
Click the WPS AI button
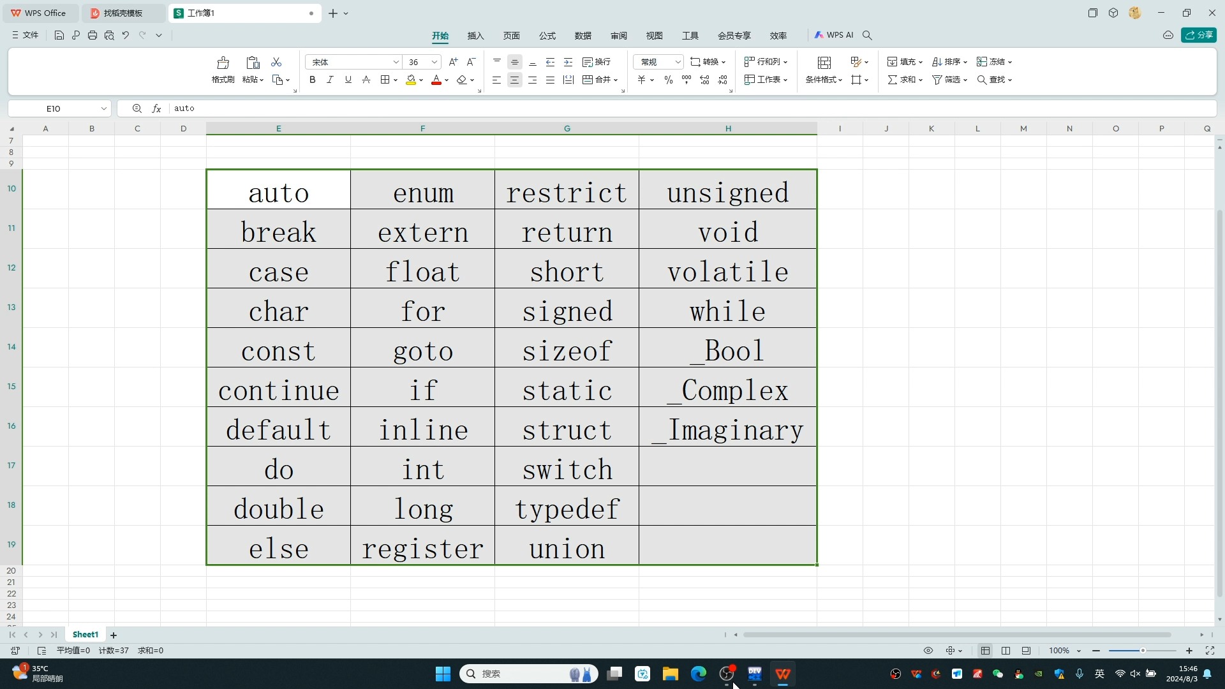[834, 35]
